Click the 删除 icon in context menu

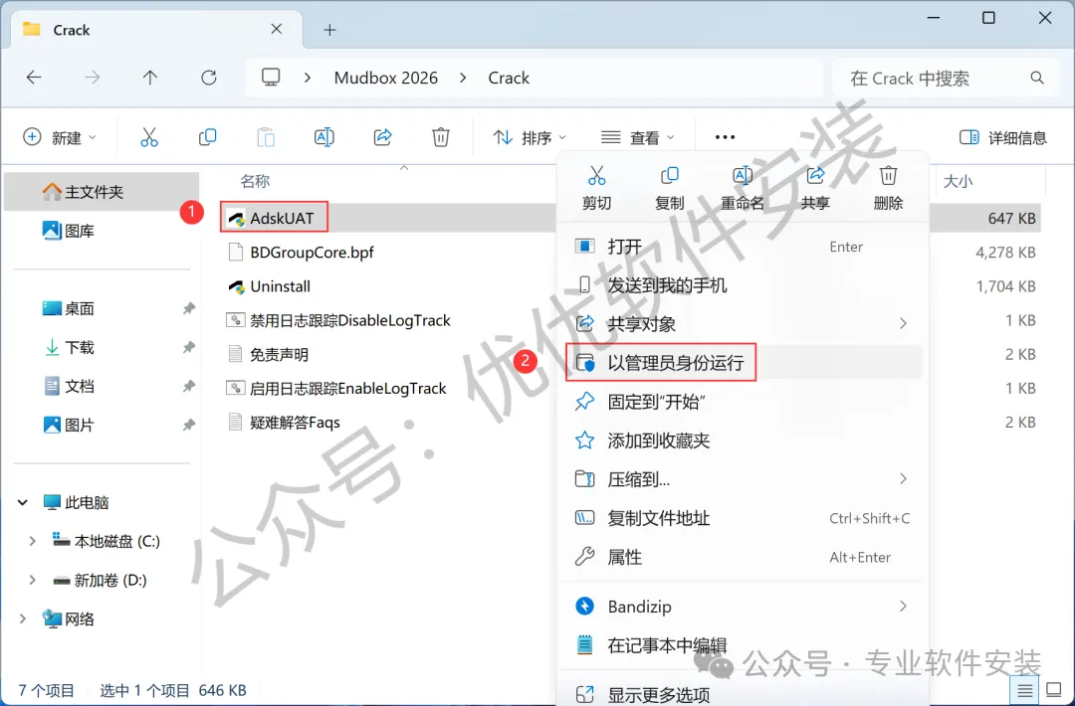888,176
